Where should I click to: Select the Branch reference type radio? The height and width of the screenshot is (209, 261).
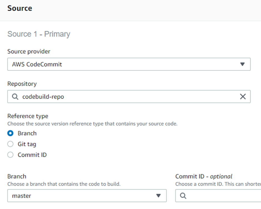tap(11, 133)
